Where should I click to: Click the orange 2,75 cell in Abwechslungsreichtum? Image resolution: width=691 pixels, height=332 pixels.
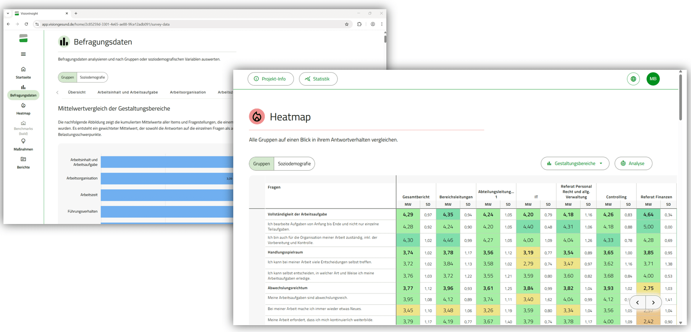(x=648, y=288)
